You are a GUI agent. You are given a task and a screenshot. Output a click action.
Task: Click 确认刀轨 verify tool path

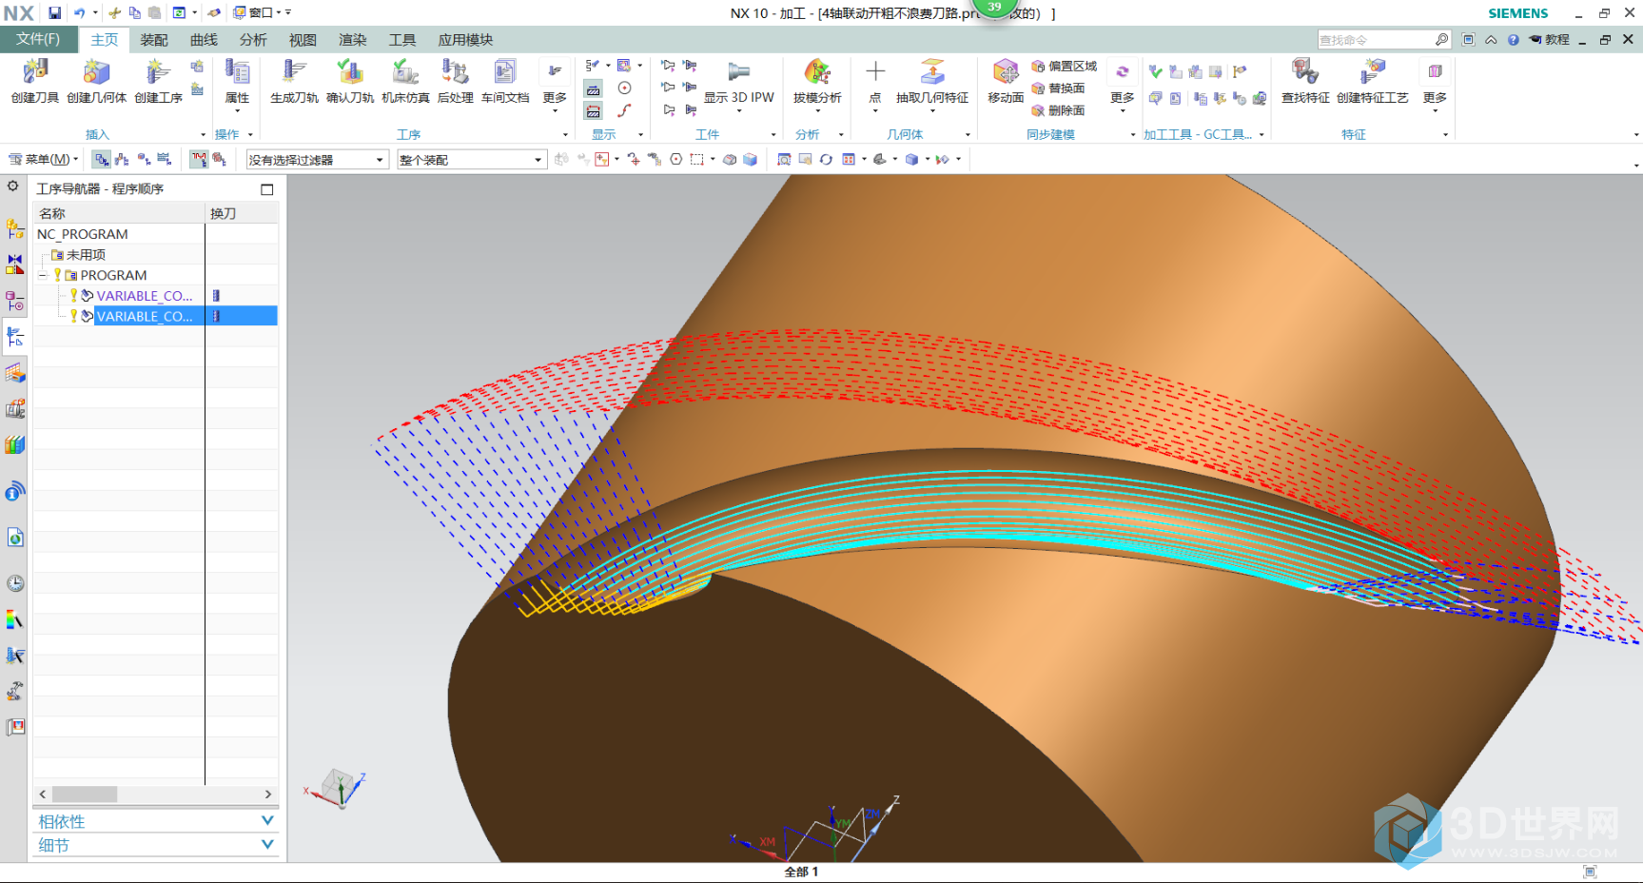pyautogui.click(x=350, y=80)
